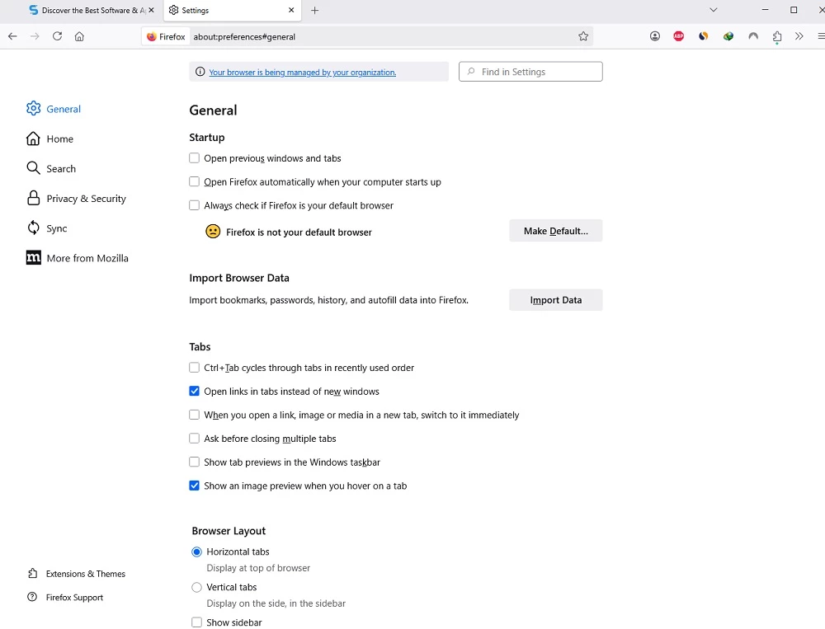Click the Make Default button
Image resolution: width=825 pixels, height=629 pixels.
click(x=555, y=231)
